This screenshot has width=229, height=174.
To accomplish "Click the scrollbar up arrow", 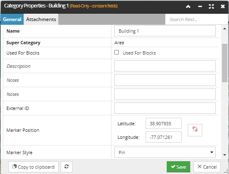I will pyautogui.click(x=224, y=29).
